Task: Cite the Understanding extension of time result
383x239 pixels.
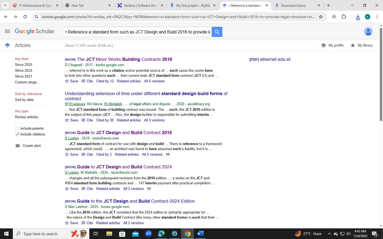Action: [x=87, y=120]
